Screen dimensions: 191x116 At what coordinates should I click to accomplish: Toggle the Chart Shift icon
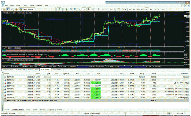84,9
